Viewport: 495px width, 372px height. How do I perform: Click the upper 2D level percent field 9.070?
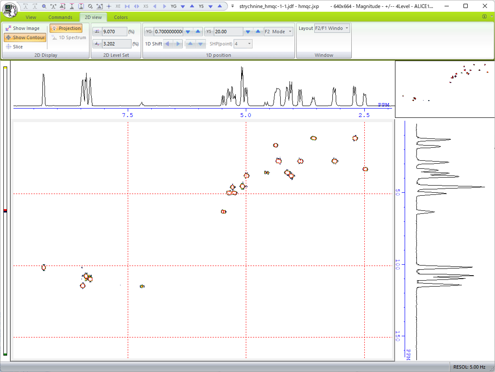click(x=114, y=32)
